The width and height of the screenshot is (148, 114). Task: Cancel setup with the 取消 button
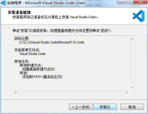coord(132,107)
